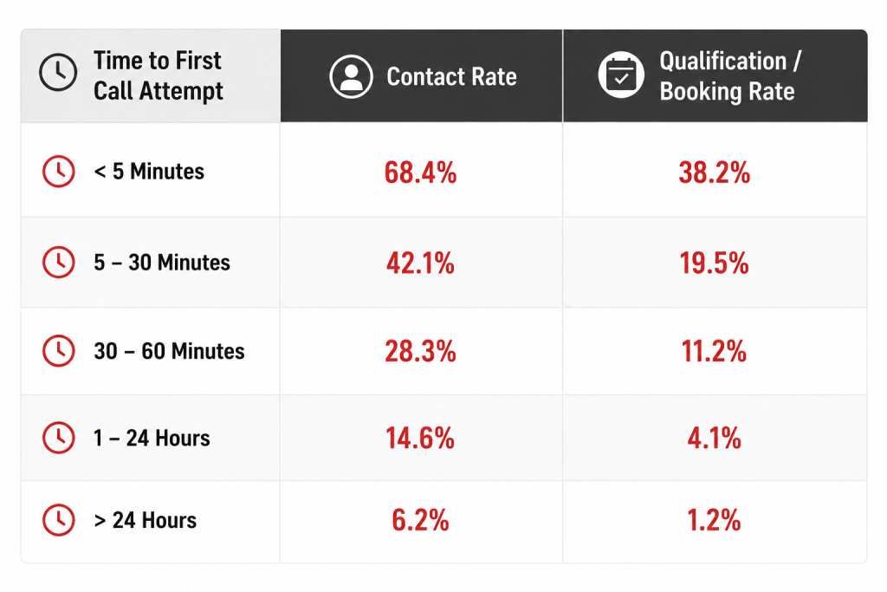Click the 38.2% booking rate value
Image resolution: width=887 pixels, height=592 pixels.
715,172
